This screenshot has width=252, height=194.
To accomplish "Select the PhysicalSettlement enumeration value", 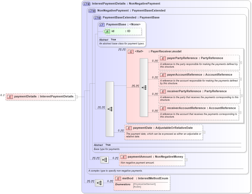I will pos(144,184).
